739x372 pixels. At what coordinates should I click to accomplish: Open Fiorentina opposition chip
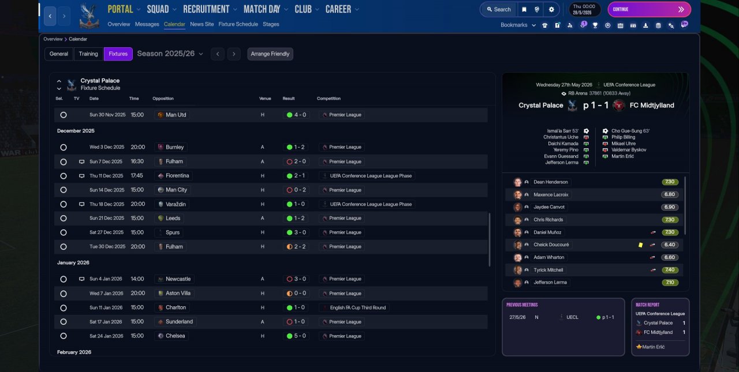[x=173, y=176]
